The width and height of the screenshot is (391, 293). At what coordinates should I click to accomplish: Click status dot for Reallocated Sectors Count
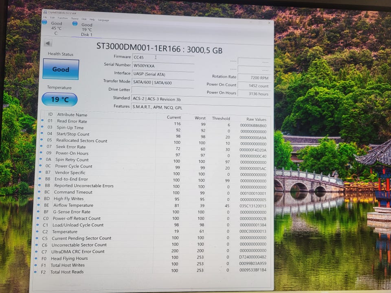click(42, 140)
